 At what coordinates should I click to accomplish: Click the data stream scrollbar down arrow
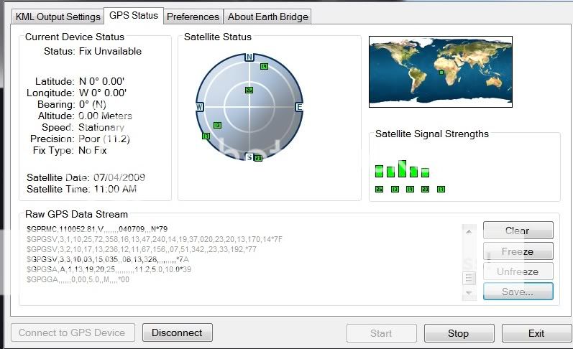(x=469, y=293)
